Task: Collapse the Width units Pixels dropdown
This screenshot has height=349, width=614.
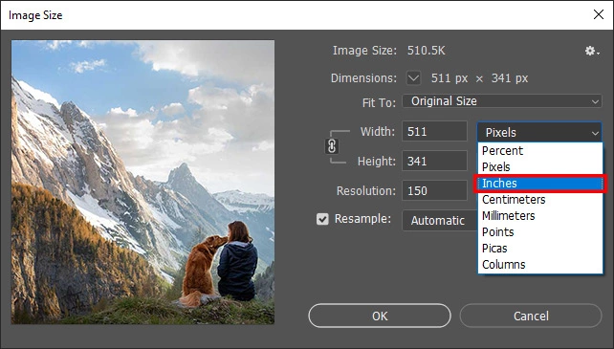Action: pyautogui.click(x=539, y=132)
